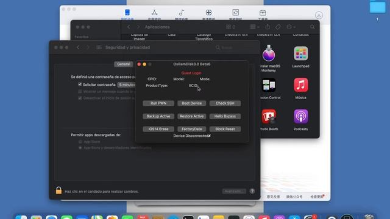Image resolution: width=390 pixels, height=219 pixels.
Task: Toggle the Solicitar contraseña checkbox
Action: tap(80, 85)
